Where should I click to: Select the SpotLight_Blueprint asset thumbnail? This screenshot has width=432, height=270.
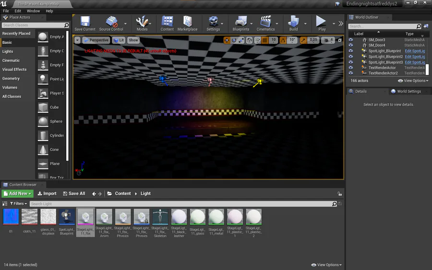[67, 217]
